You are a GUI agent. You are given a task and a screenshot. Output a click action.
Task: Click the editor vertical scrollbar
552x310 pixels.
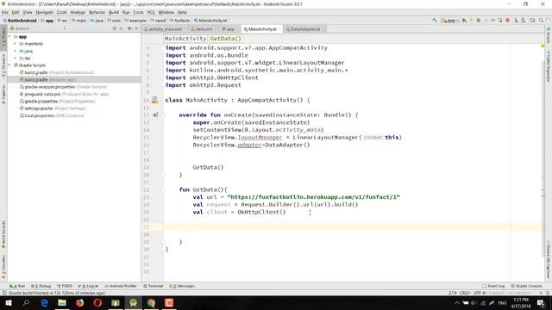pos(543,158)
